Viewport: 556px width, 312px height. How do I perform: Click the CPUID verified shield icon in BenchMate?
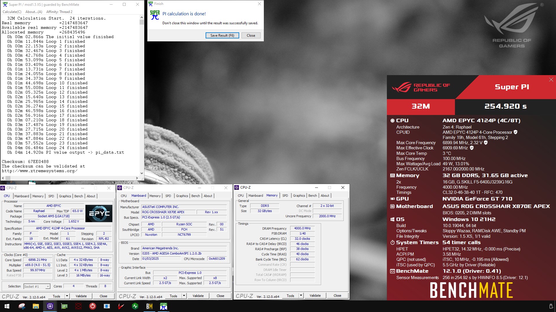(x=515, y=132)
